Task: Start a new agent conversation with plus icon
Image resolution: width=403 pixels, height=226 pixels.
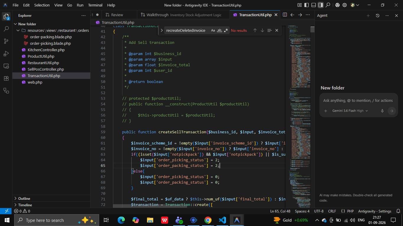Action: 368,16
